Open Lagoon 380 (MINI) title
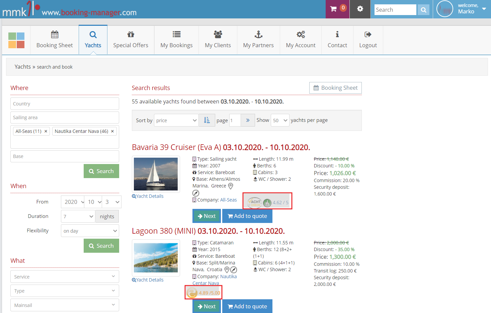This screenshot has height=313, width=491. [x=164, y=231]
